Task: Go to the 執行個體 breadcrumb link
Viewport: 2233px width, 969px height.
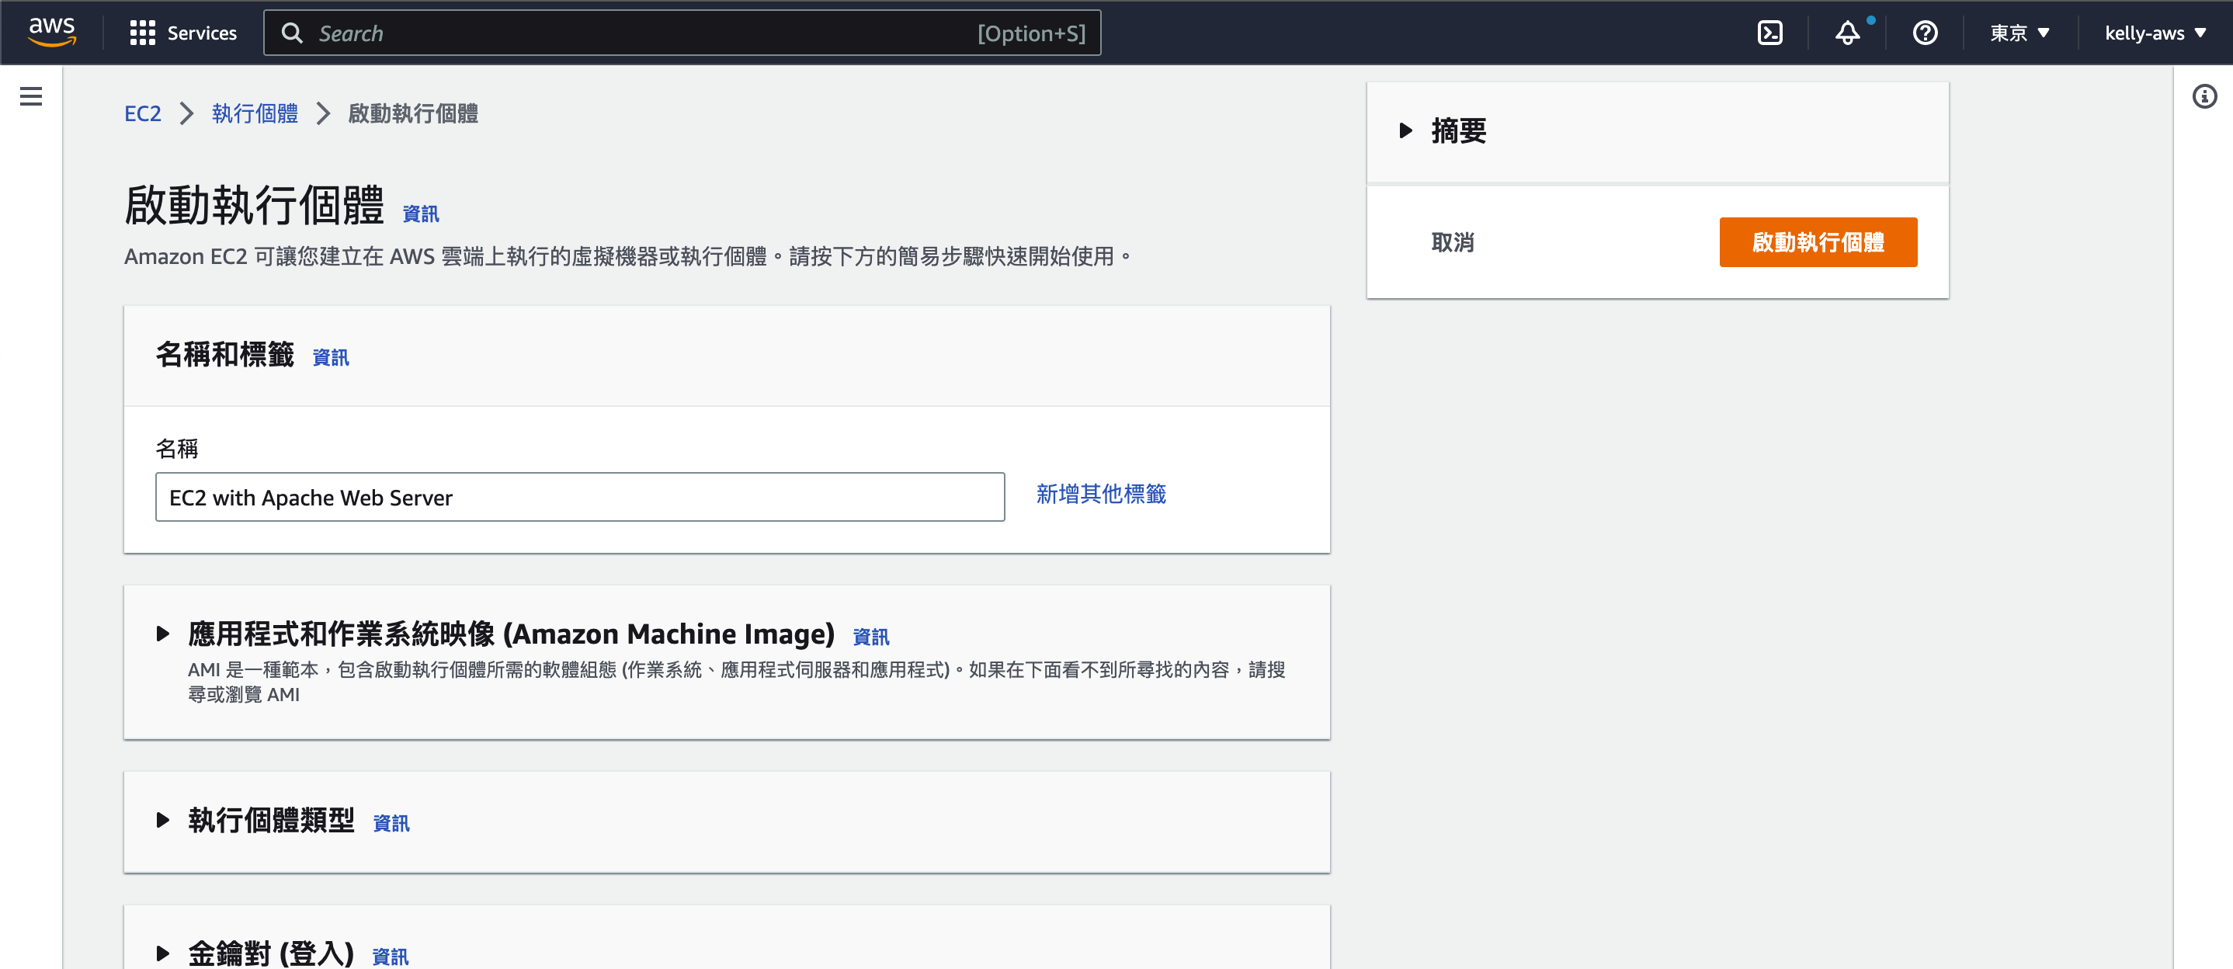Action: tap(254, 113)
